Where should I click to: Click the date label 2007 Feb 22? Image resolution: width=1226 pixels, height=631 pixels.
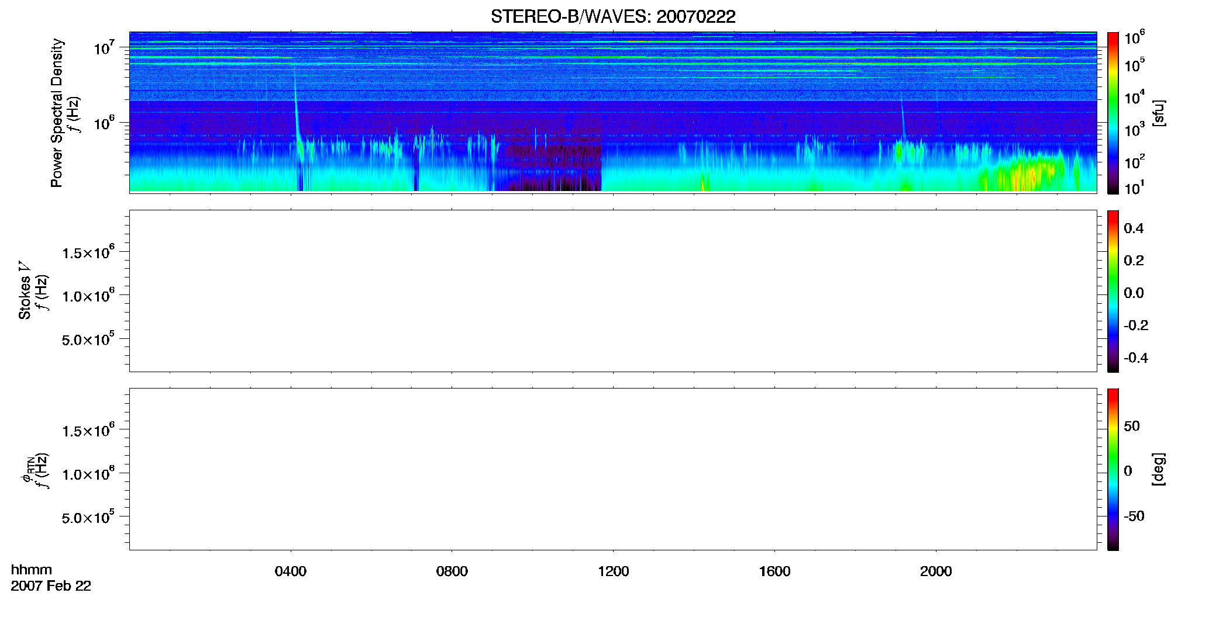pos(51,586)
